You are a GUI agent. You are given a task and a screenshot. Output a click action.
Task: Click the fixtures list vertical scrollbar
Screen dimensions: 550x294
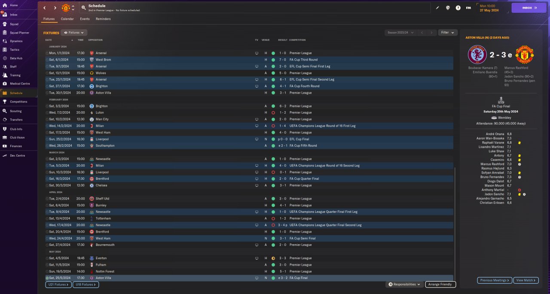(455, 223)
